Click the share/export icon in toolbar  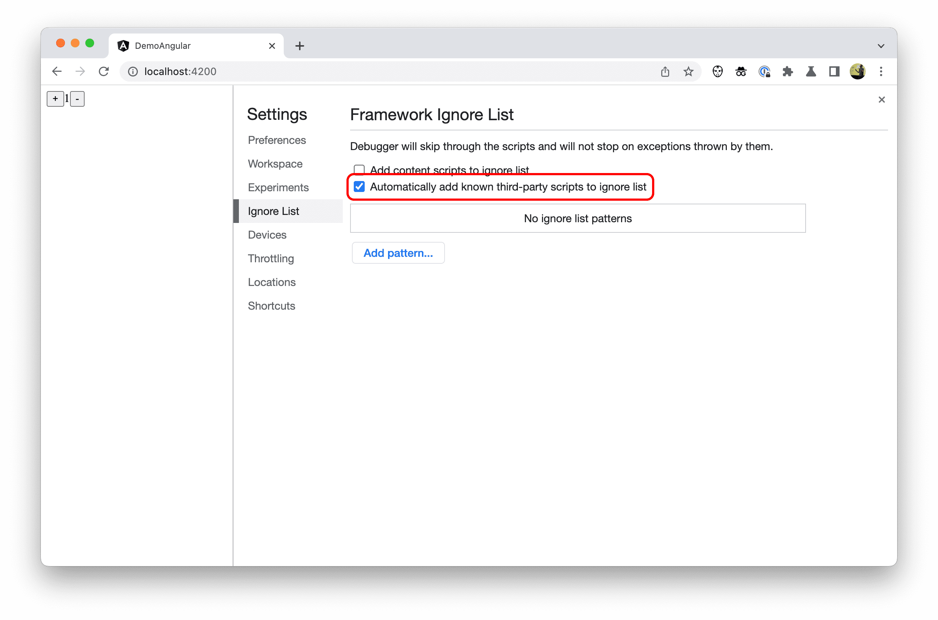[665, 72]
